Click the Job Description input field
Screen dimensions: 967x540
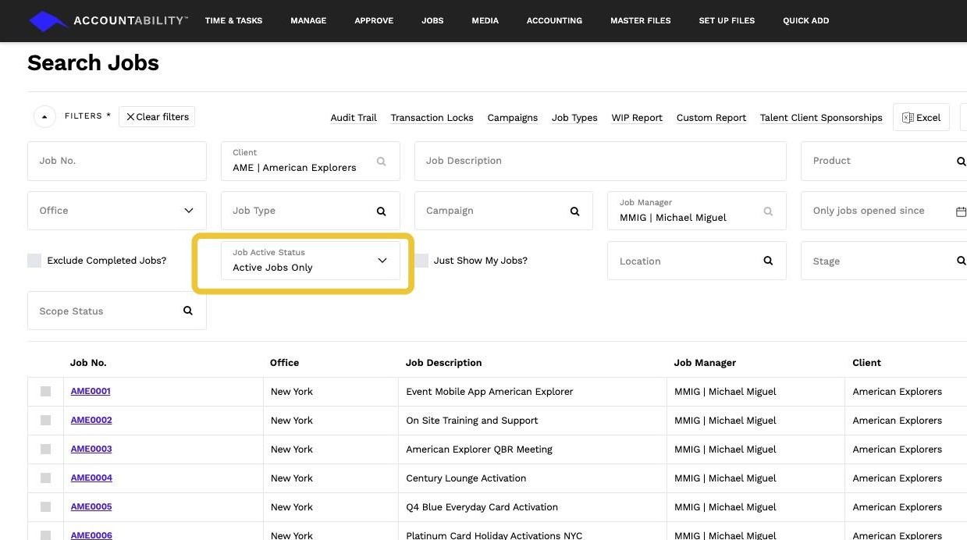(599, 161)
